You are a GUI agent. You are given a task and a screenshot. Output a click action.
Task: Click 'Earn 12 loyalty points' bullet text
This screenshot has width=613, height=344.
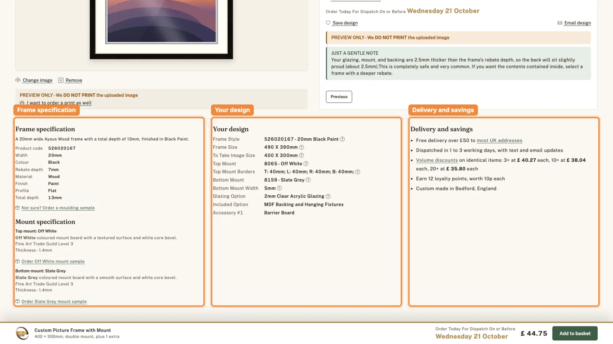[x=460, y=178]
